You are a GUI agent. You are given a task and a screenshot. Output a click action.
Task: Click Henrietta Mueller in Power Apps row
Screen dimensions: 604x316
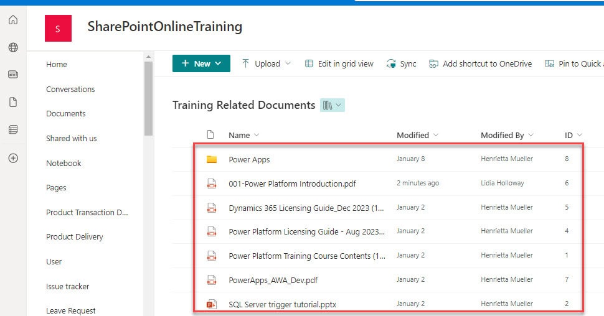coord(507,159)
